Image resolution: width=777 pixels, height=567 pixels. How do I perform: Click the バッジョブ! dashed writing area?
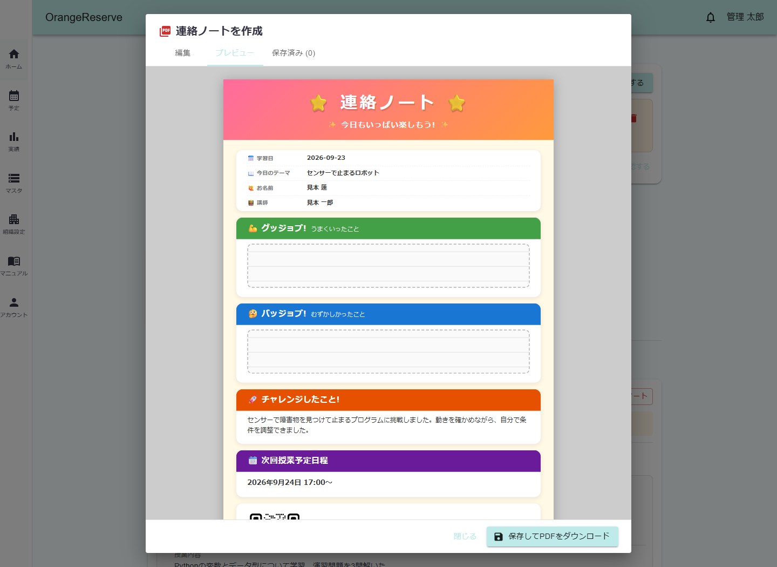pos(388,352)
